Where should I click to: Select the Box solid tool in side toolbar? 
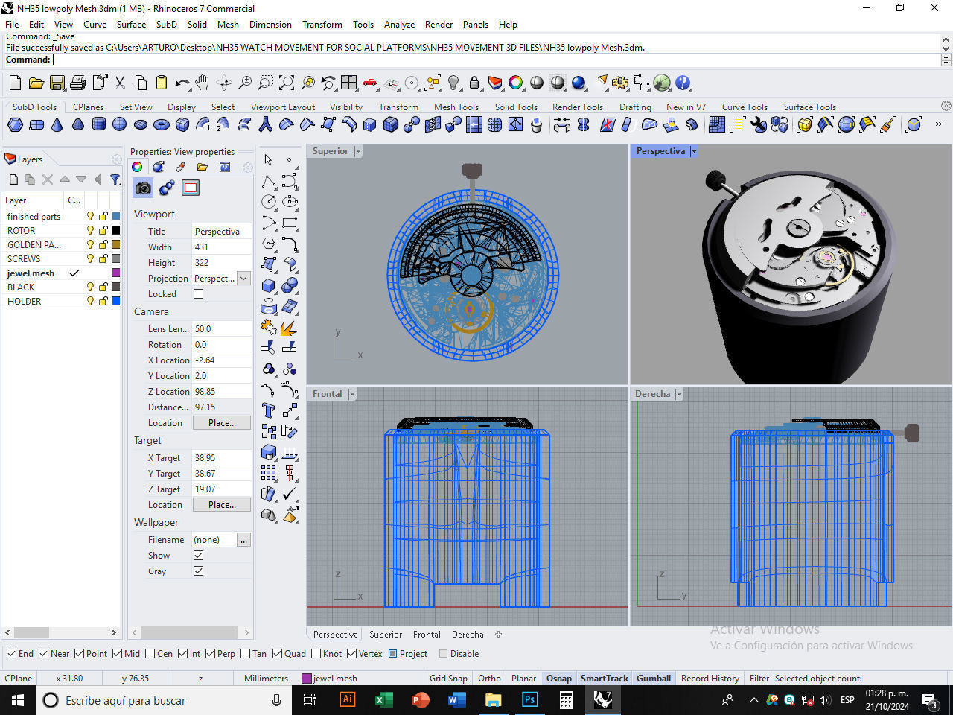tap(270, 285)
